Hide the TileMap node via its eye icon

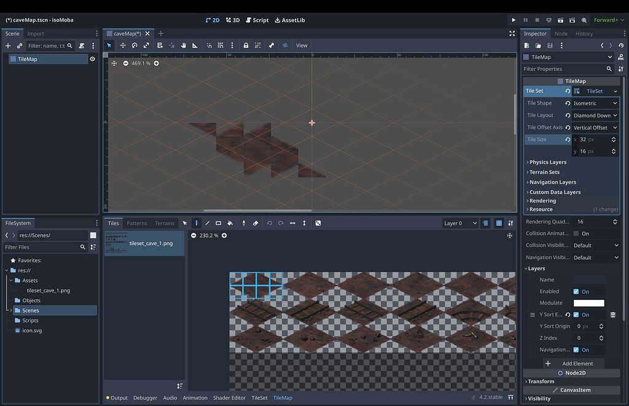[92, 58]
